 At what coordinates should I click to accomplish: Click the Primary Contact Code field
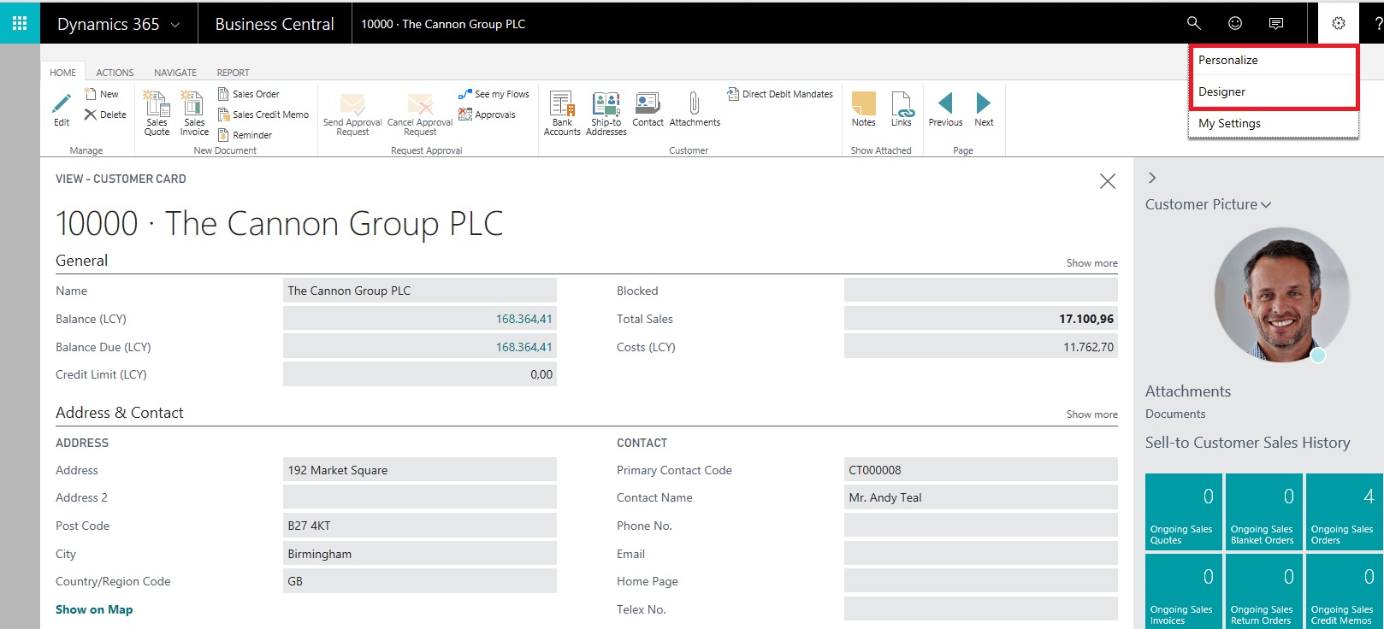[x=981, y=470]
